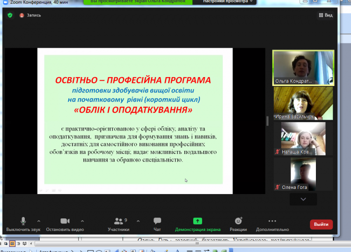Viewport: 351px width, 252px height.
Task: Click the green security shield icon
Action: [x=10, y=15]
